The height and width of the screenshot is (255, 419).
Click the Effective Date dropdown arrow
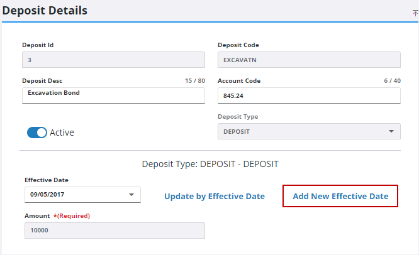[x=131, y=195]
